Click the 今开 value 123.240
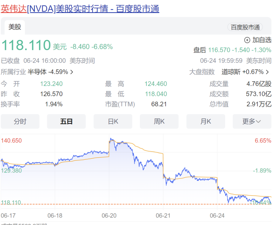The height and width of the screenshot is (225, 277). tap(51, 84)
